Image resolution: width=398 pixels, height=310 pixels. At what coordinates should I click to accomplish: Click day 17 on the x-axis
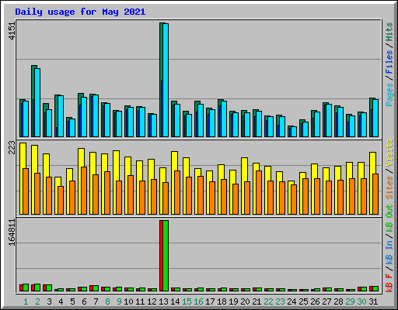click(x=210, y=301)
